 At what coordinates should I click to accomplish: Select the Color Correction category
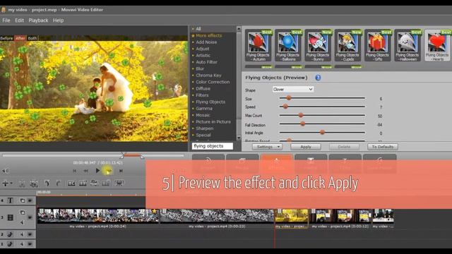(x=213, y=82)
